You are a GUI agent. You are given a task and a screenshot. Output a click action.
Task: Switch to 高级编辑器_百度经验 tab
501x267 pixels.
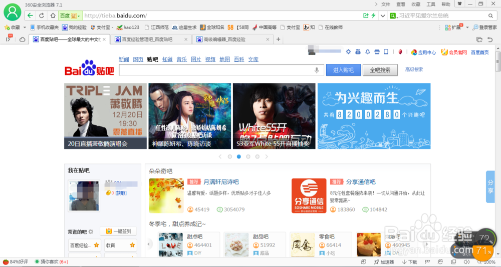point(232,39)
